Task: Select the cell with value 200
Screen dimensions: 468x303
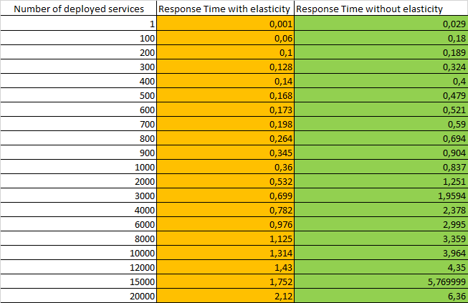Action: pyautogui.click(x=79, y=52)
